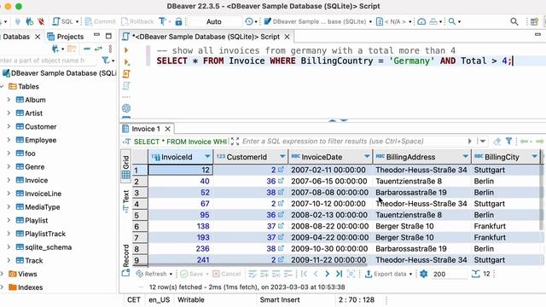This screenshot has height=307, width=546.
Task: Click the Writable status bar entry
Action: [191, 299]
